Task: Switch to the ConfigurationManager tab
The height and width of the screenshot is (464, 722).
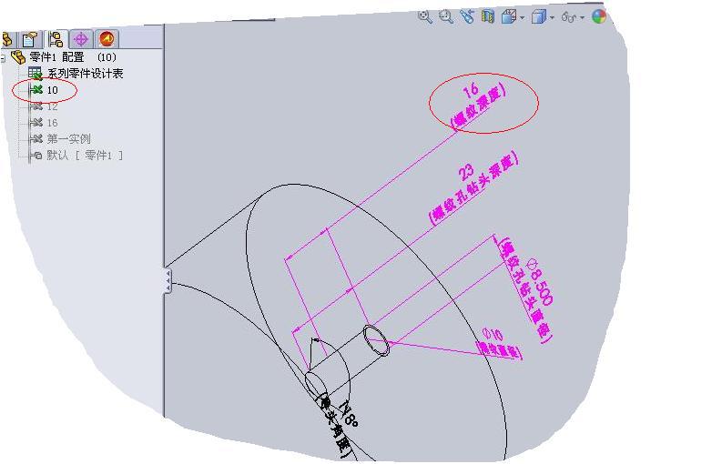Action: point(56,39)
